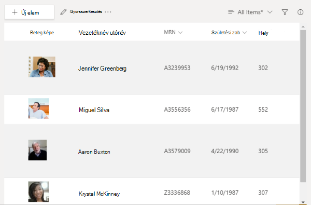
Task: Click the pencil Gyorsszerkesztés icon
Action: pyautogui.click(x=63, y=12)
